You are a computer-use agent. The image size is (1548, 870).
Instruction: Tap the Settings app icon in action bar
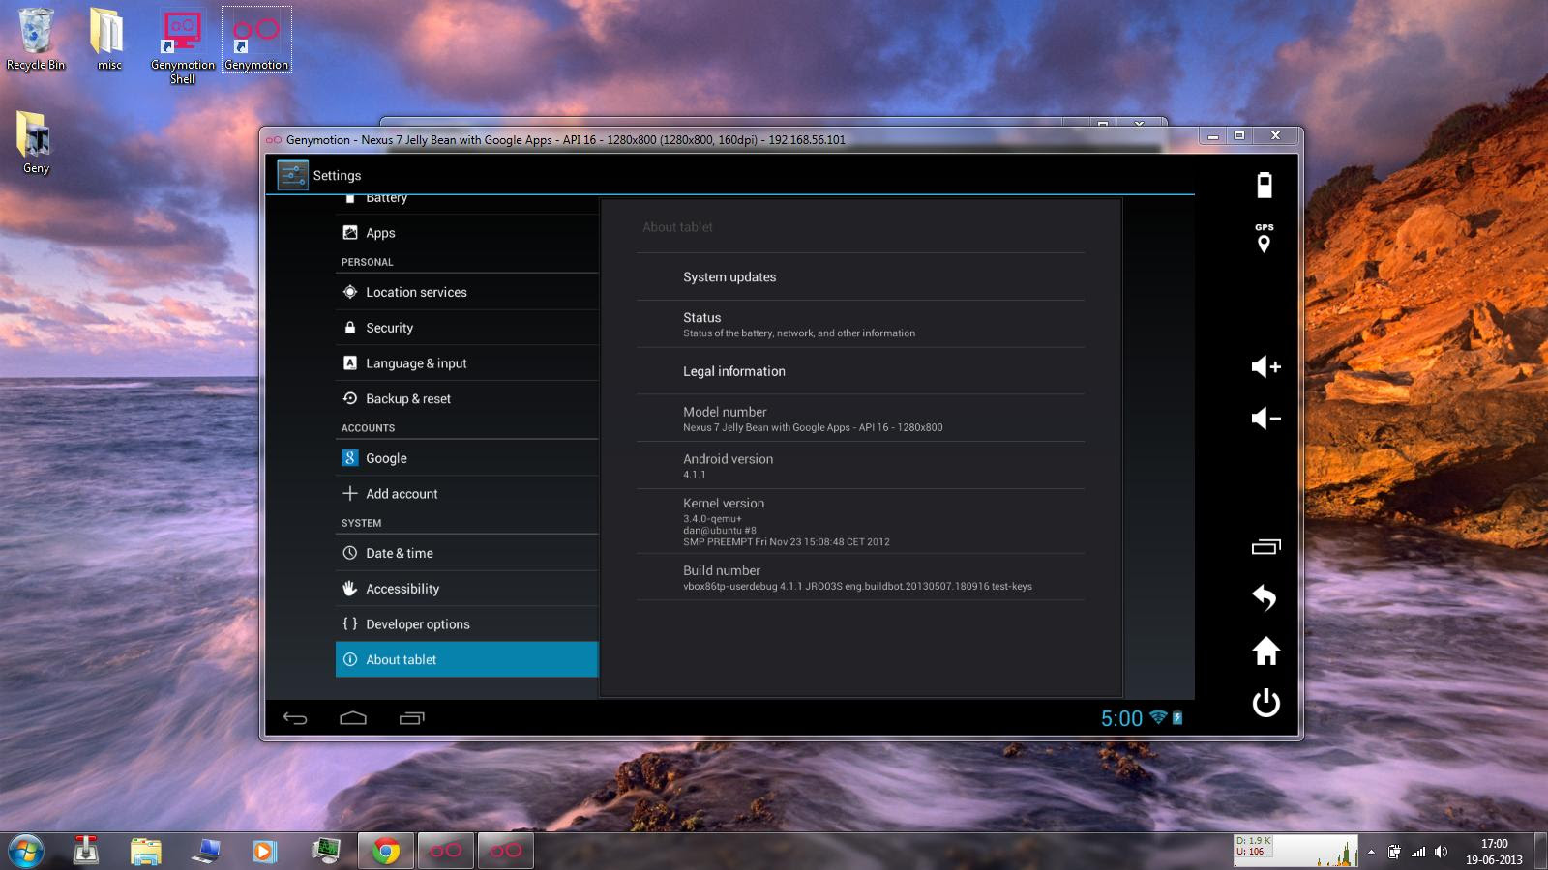(x=292, y=175)
